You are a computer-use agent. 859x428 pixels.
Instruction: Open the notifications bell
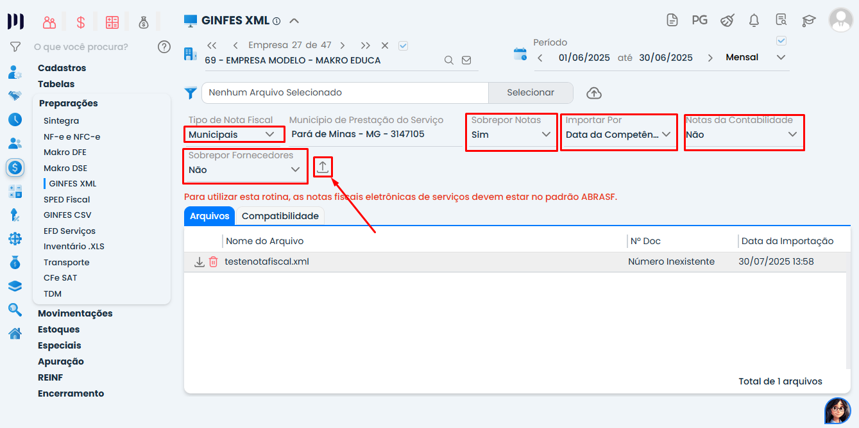tap(754, 21)
